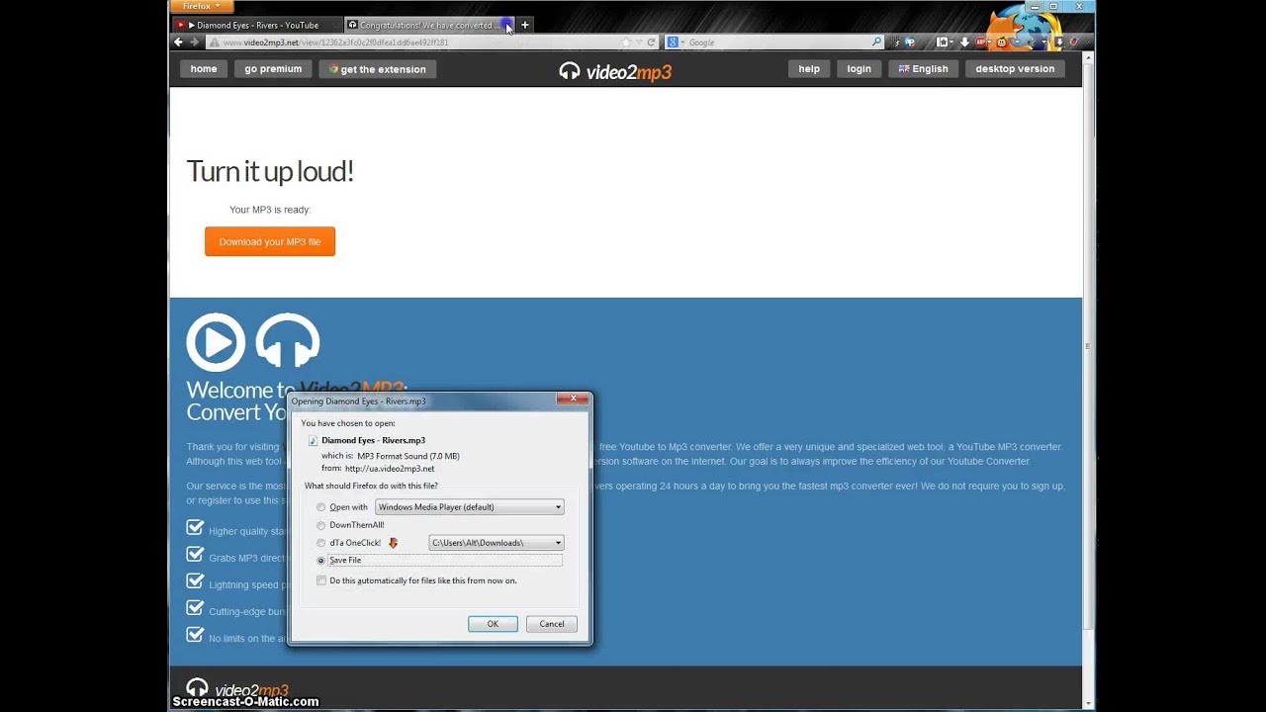Image resolution: width=1266 pixels, height=712 pixels.
Task: Bookmark this page with star icon
Action: (x=625, y=43)
